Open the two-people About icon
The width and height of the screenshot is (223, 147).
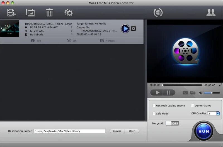[211, 13]
